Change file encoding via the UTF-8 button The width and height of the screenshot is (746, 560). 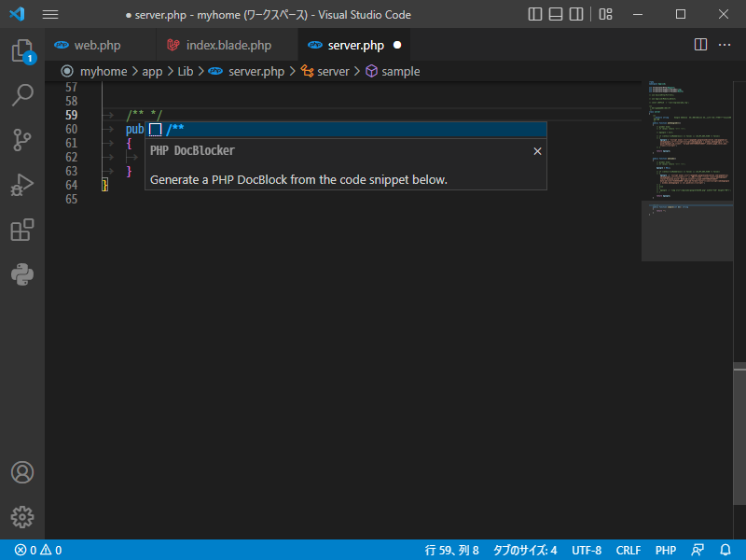click(587, 550)
